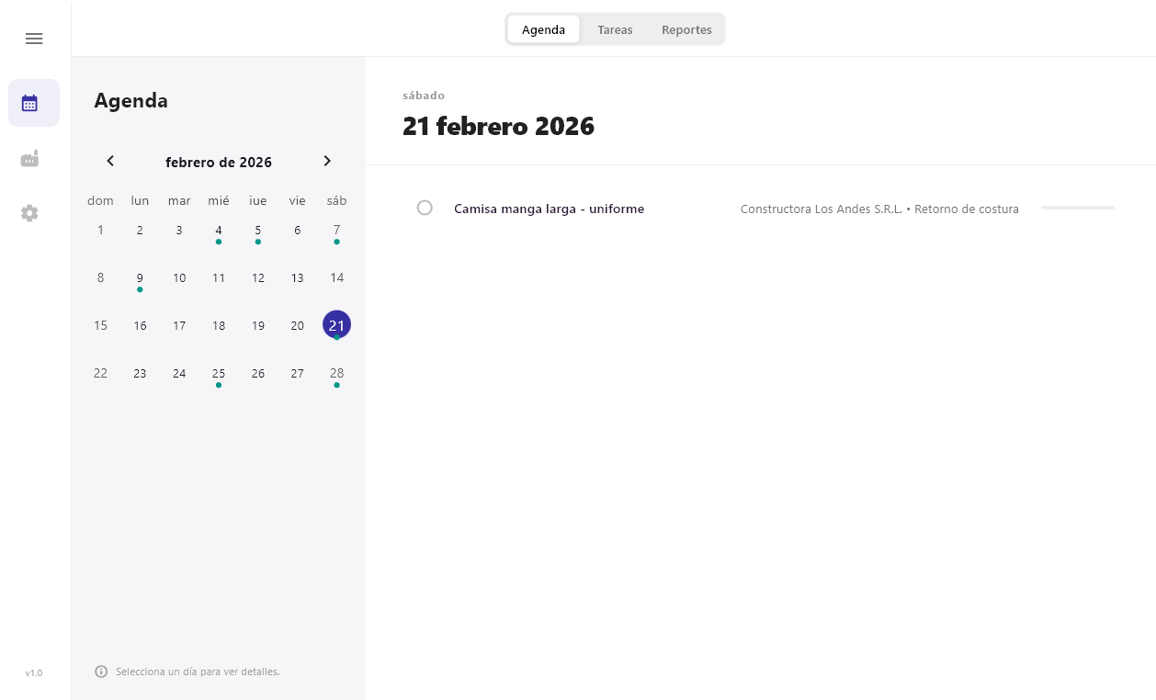Select February 4 in the mini calendar
1156x700 pixels.
click(219, 230)
